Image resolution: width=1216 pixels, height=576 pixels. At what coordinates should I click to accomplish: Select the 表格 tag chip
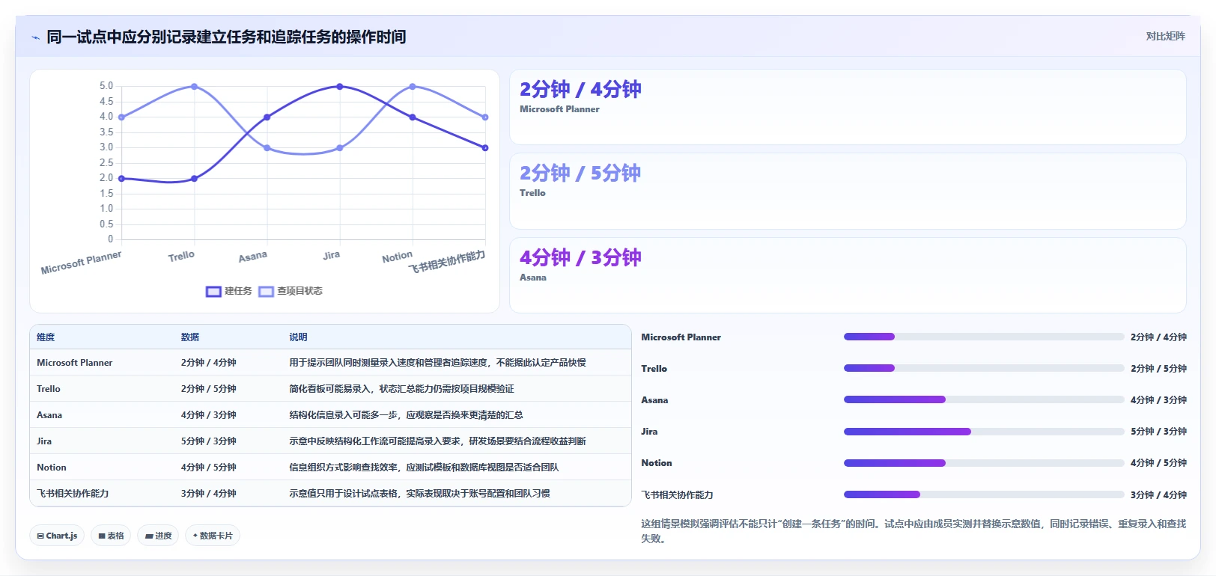tap(111, 536)
